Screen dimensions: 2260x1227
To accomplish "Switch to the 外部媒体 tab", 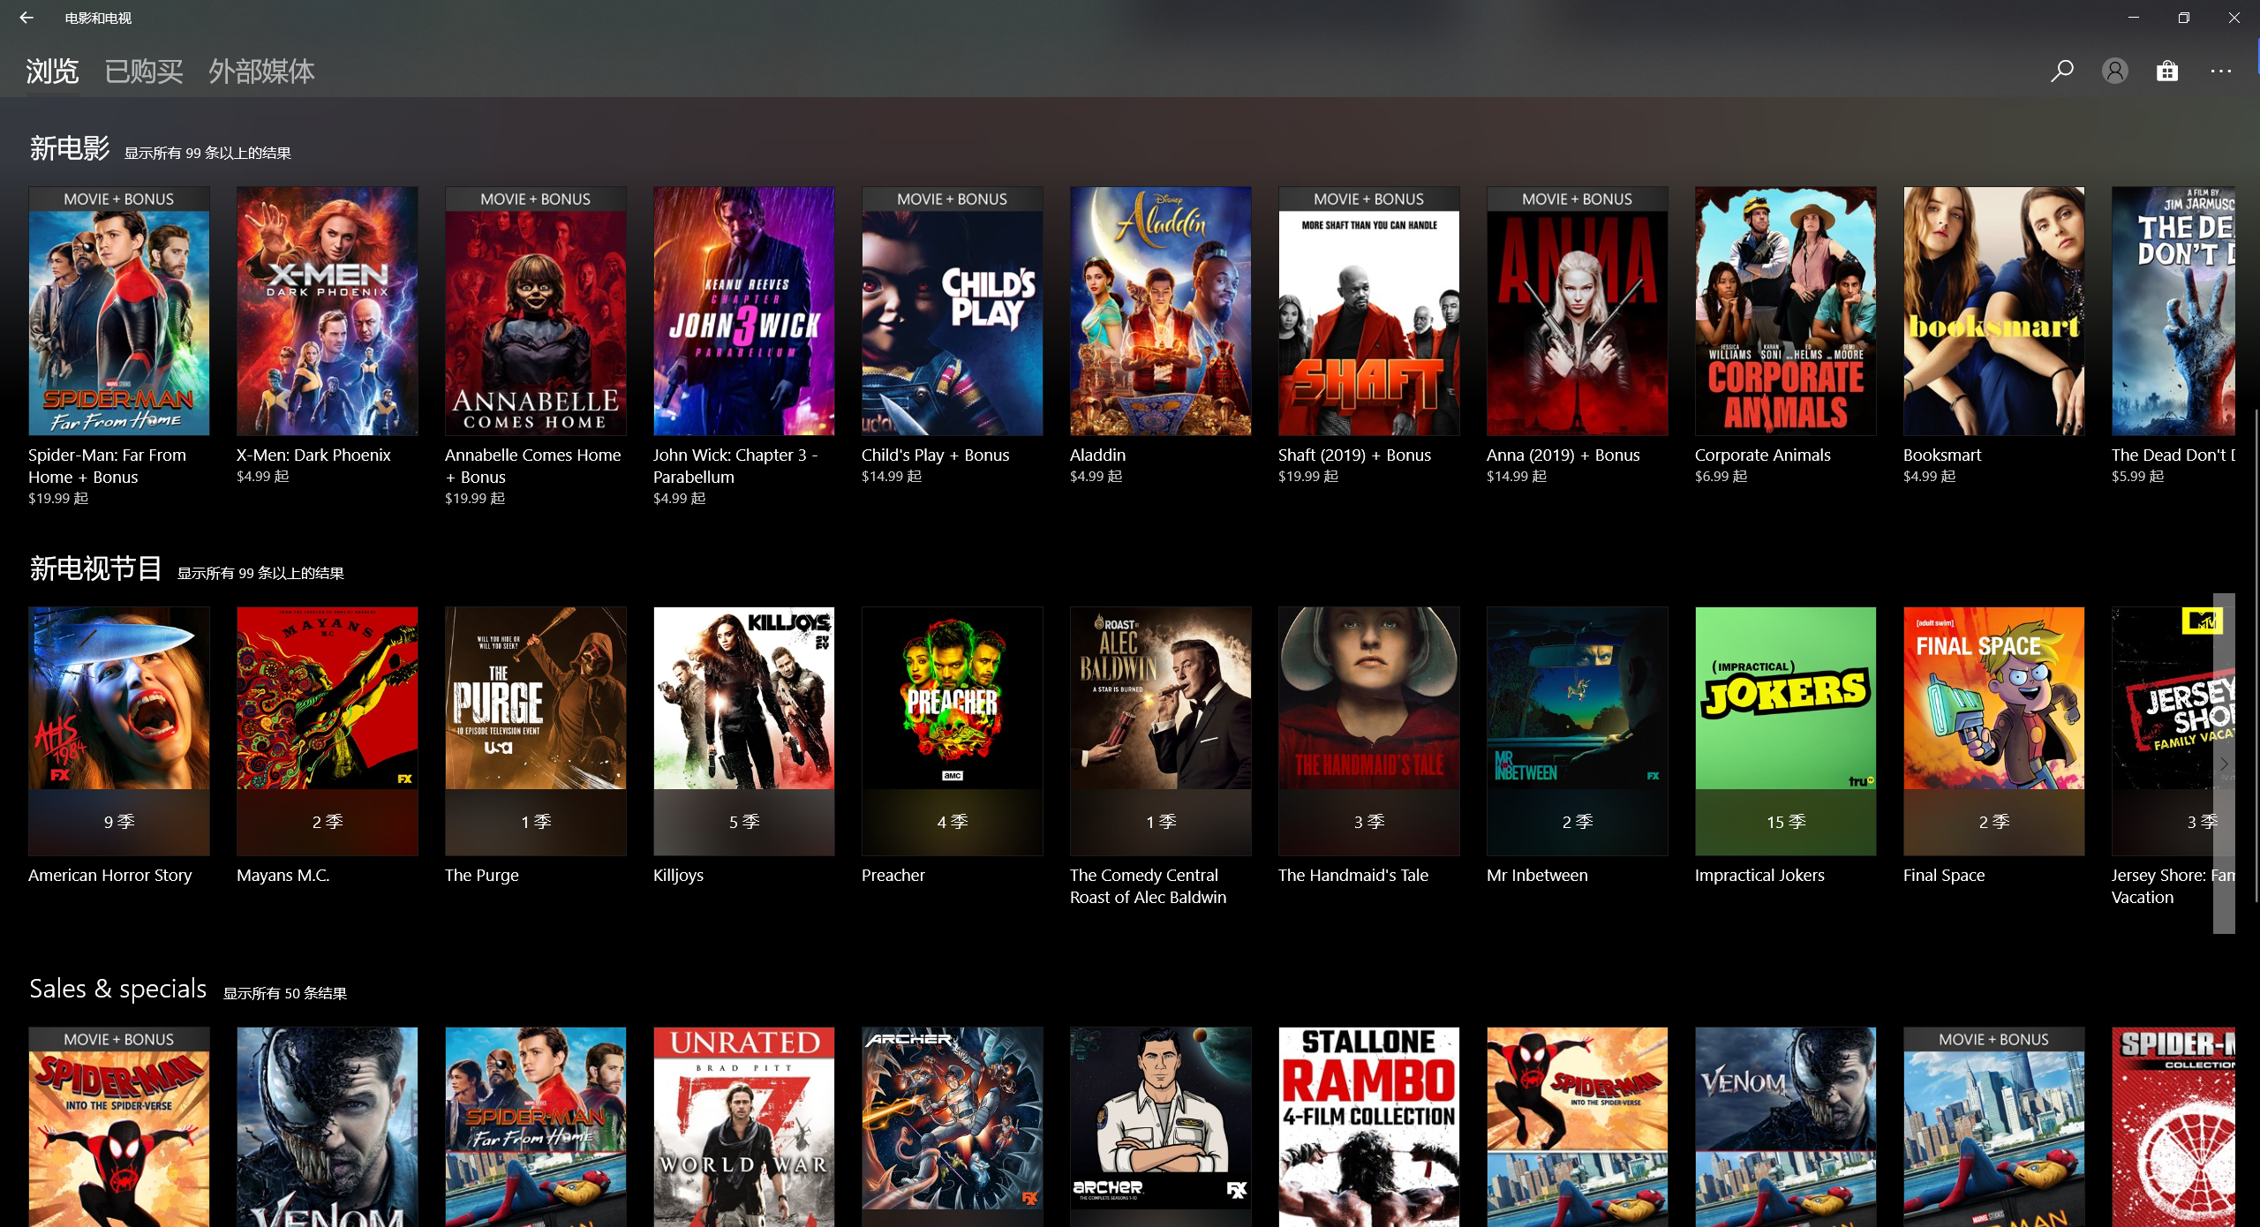I will point(261,72).
